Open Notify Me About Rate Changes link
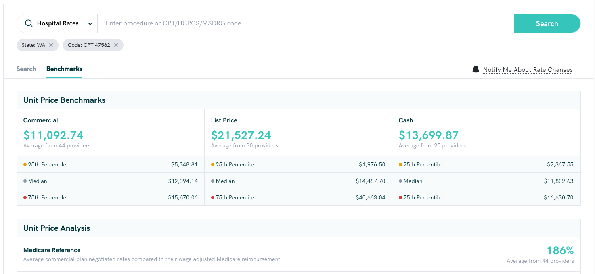The width and height of the screenshot is (595, 274). pos(528,70)
